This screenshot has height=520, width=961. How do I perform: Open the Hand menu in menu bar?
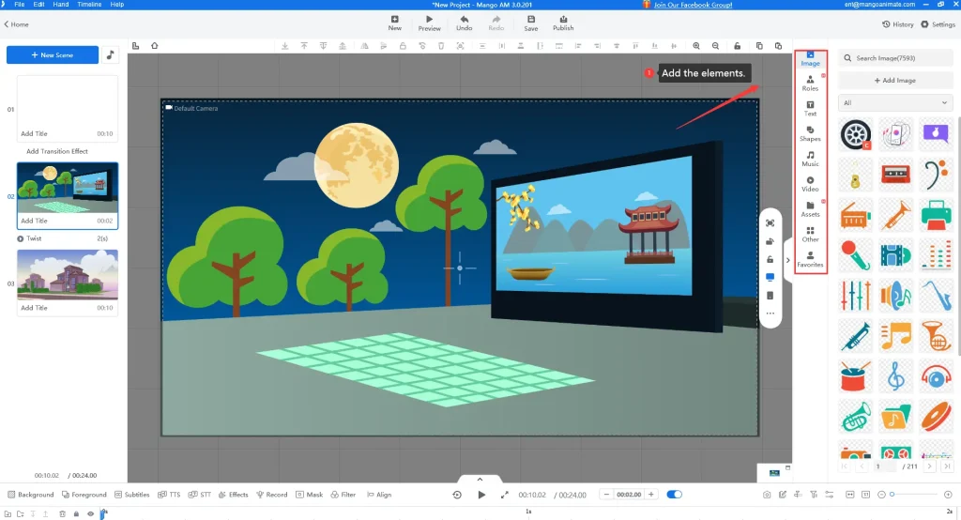(x=61, y=5)
